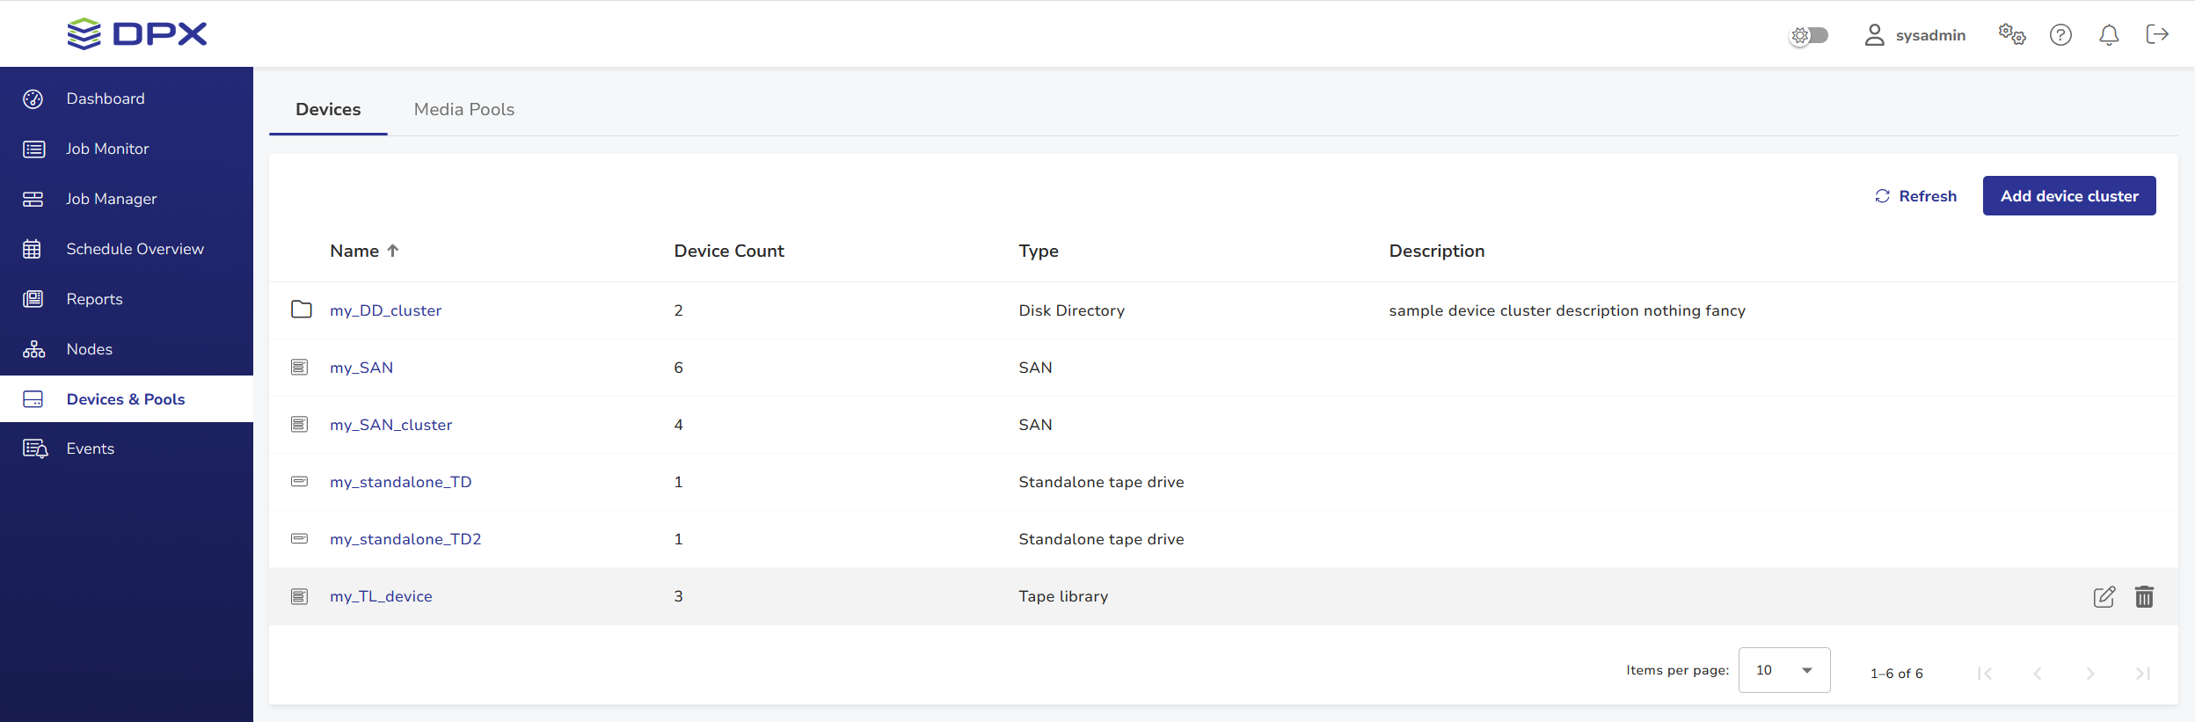Viewport: 2195px width, 722px height.
Task: Click the Device Count column header
Action: [728, 251]
